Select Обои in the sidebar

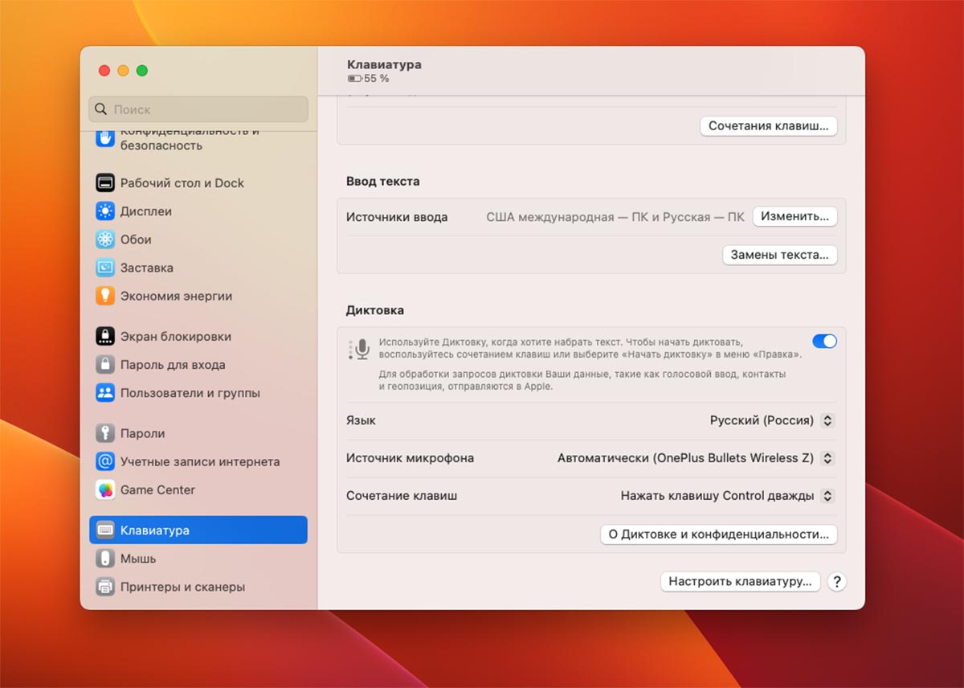point(198,240)
